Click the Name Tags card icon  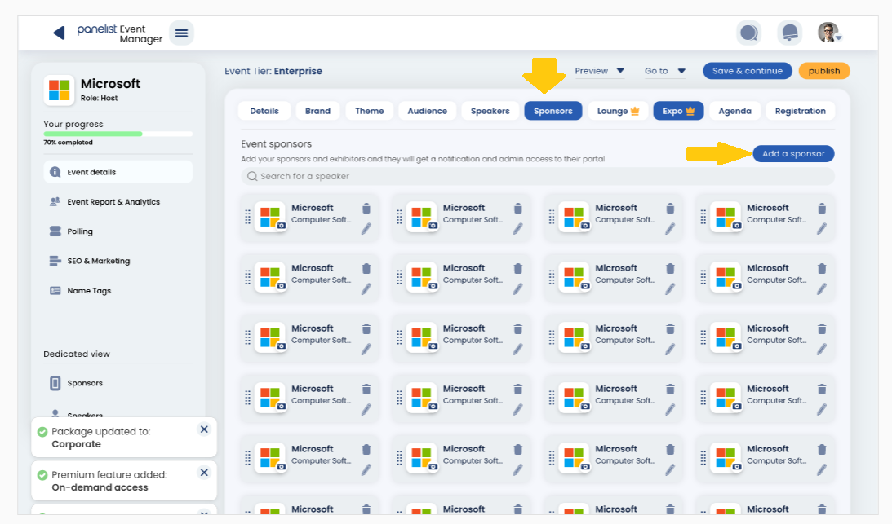55,290
